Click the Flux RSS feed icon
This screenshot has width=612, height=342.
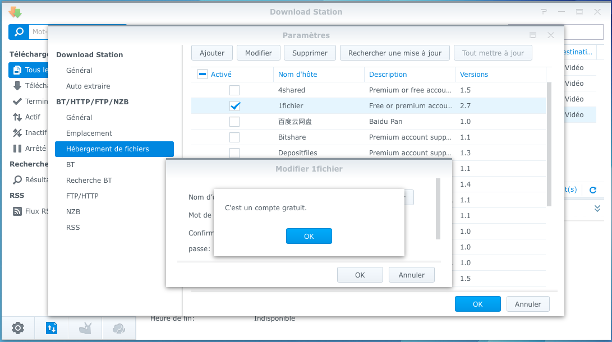click(17, 211)
